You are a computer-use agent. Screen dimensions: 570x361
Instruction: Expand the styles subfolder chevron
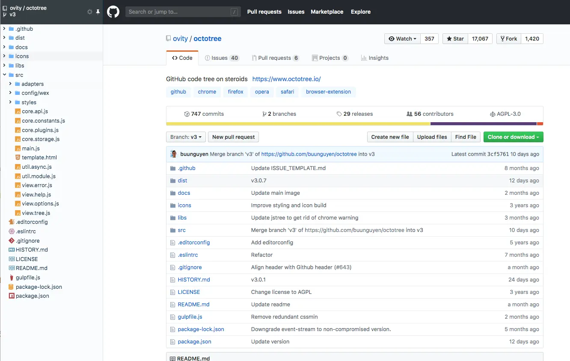(10, 103)
